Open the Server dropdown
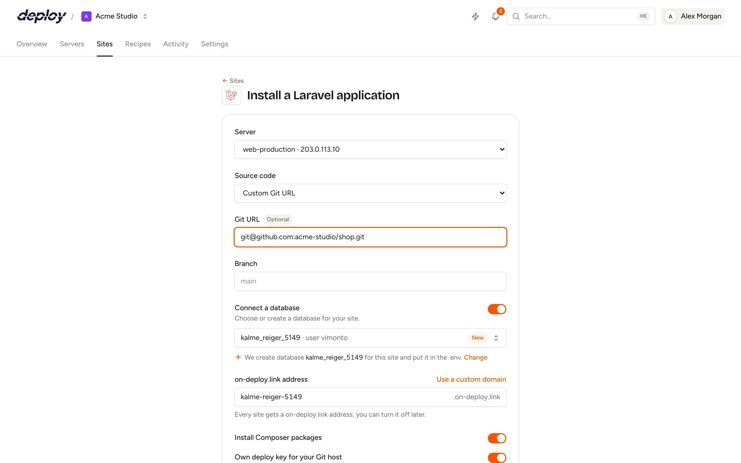The width and height of the screenshot is (741, 463). pos(370,149)
